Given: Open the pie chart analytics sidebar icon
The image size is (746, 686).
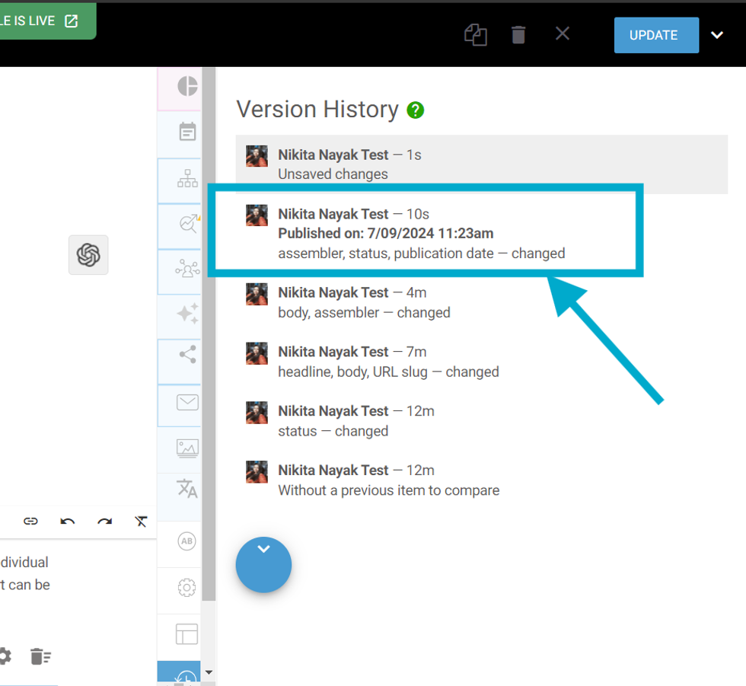Looking at the screenshot, I should [187, 87].
